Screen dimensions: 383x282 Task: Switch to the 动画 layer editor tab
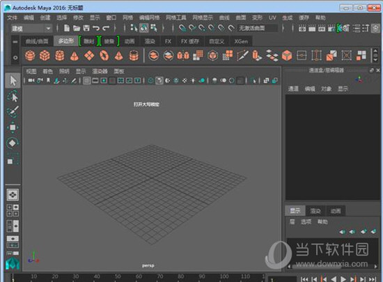(x=336, y=211)
